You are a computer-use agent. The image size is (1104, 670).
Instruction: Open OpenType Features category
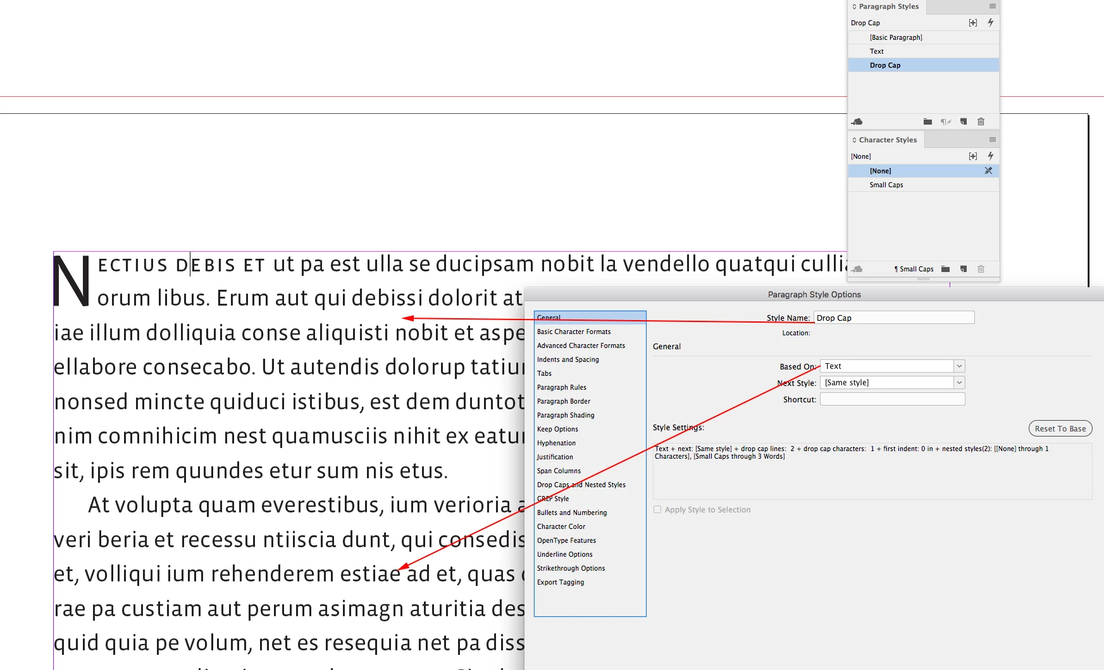pyautogui.click(x=590, y=540)
